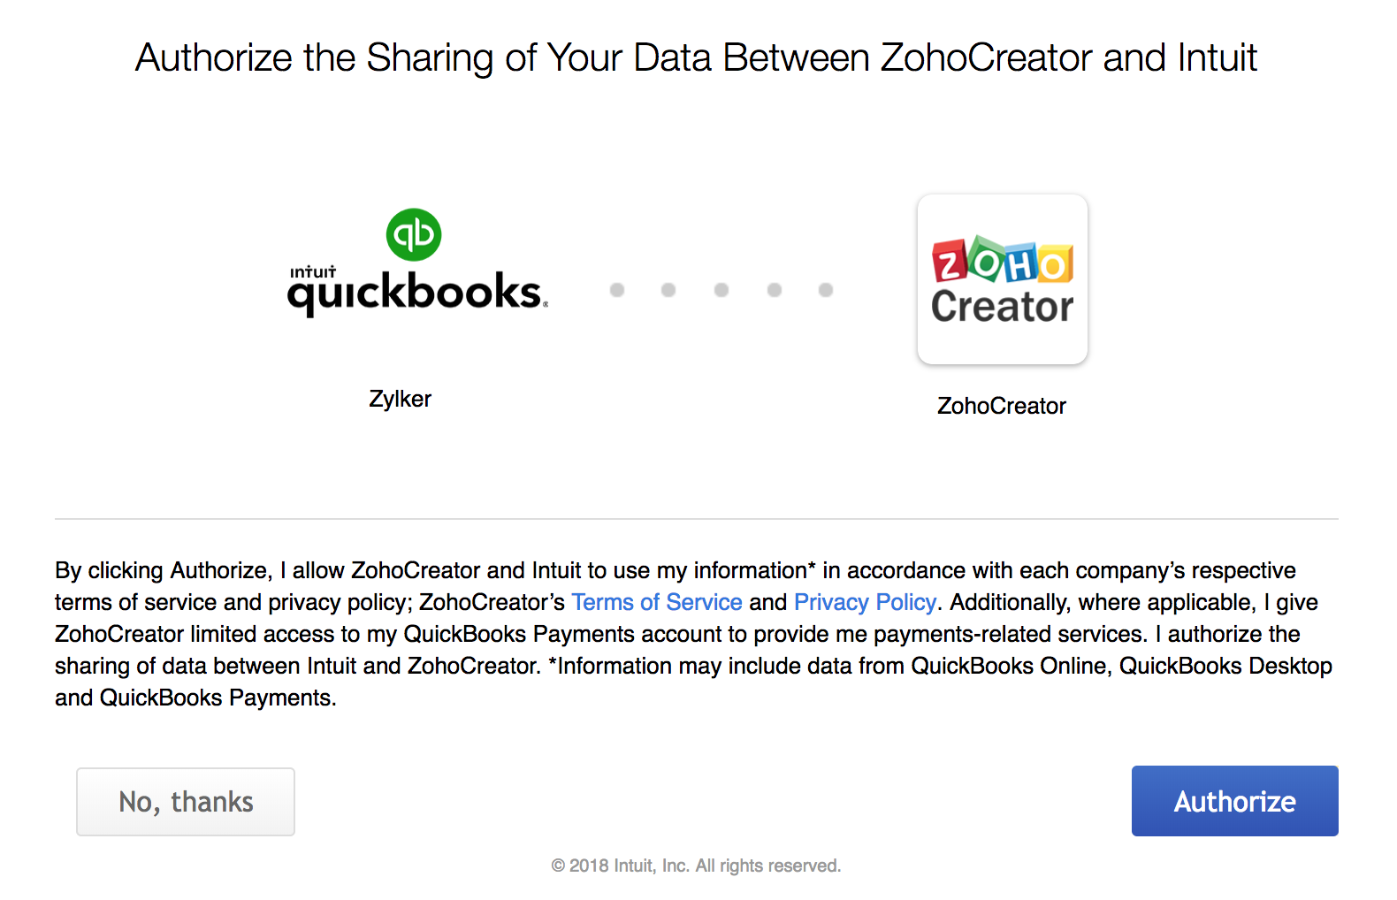Click the blue Authorize button
This screenshot has height=900, width=1397.
1234,801
